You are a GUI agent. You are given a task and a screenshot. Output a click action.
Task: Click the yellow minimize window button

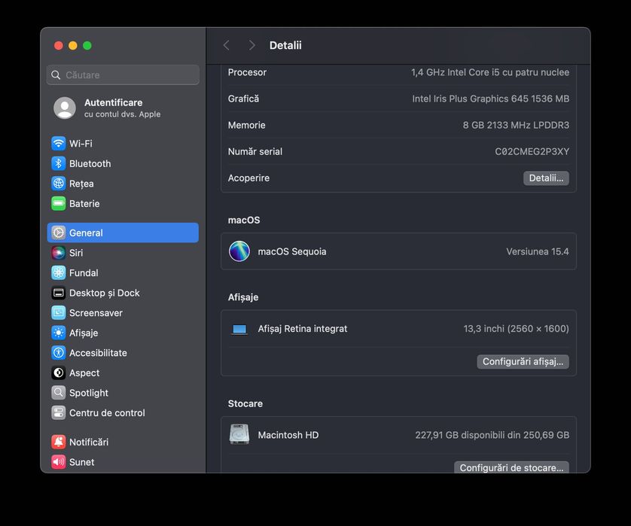[73, 45]
